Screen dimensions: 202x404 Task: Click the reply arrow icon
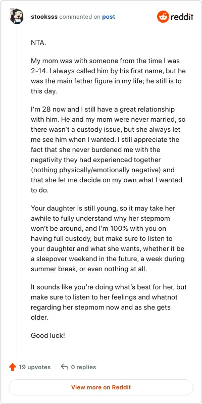click(x=65, y=367)
